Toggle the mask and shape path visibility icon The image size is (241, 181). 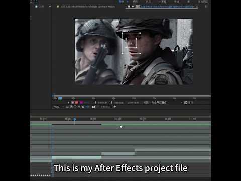coord(71,107)
